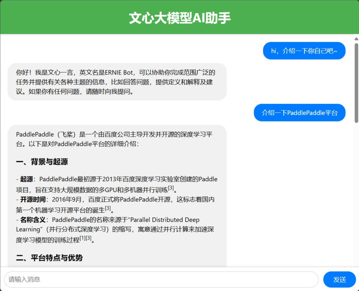
Task: Open citation [3] after "平台的诞生"
Action: pyautogui.click(x=108, y=208)
